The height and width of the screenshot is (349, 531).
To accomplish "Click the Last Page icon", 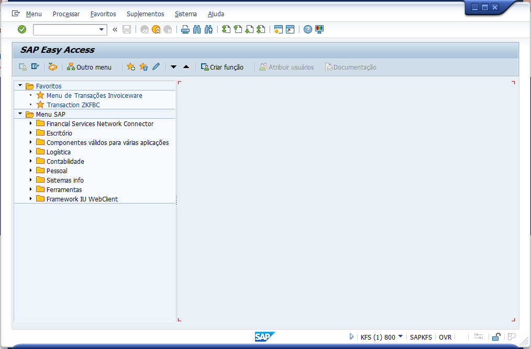I will [261, 29].
